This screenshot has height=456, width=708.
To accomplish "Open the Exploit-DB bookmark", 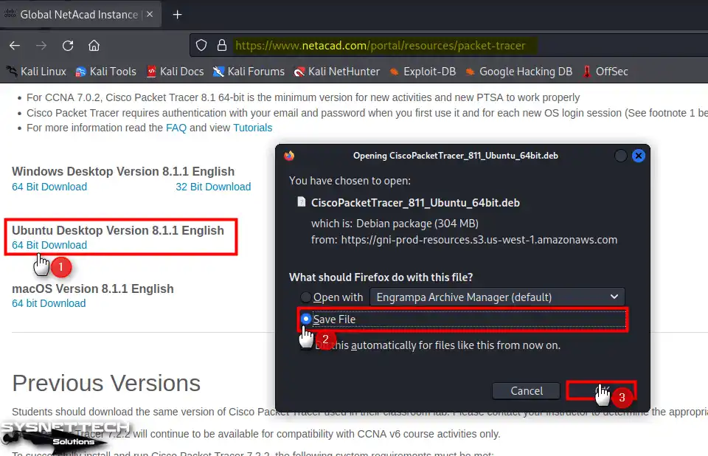I will click(423, 72).
